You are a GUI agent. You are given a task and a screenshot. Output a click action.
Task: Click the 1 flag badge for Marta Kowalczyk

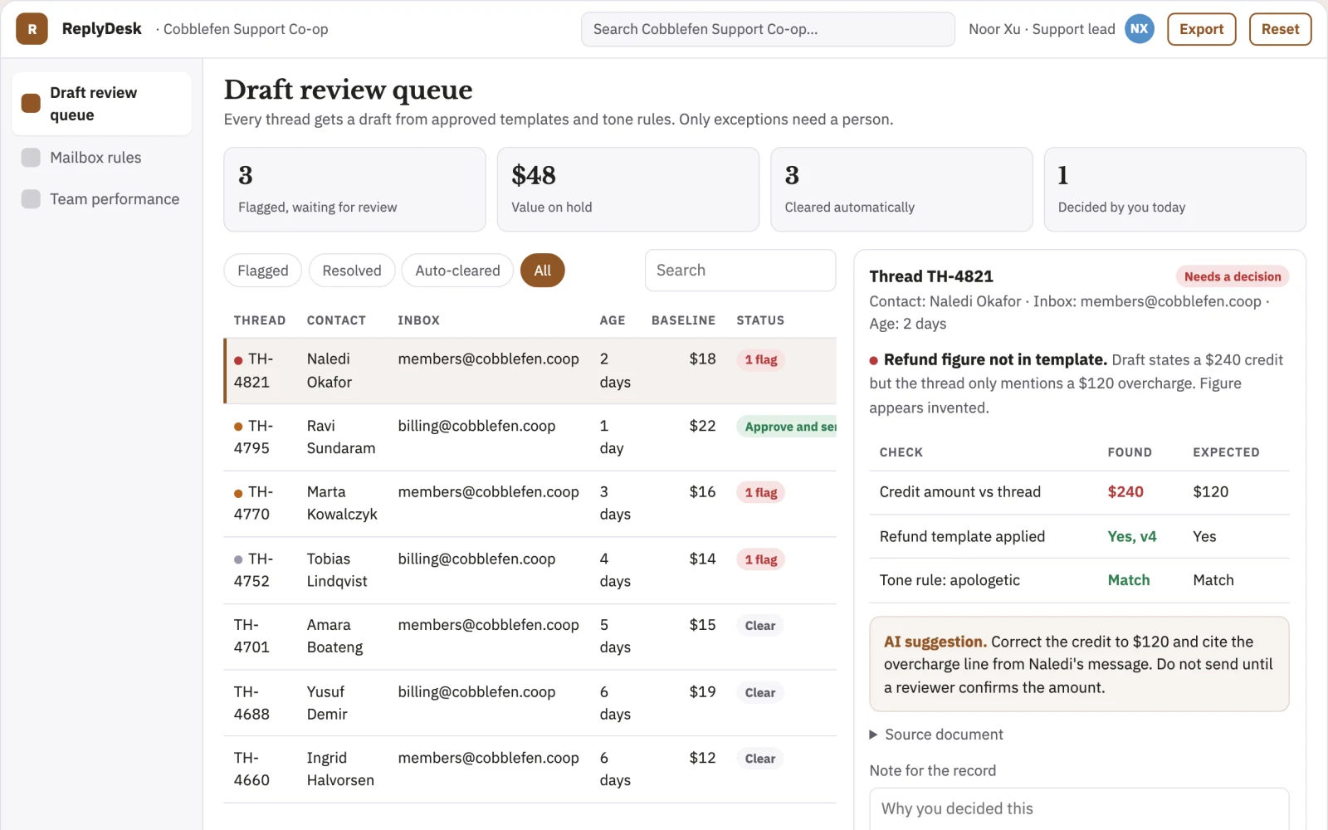761,492
